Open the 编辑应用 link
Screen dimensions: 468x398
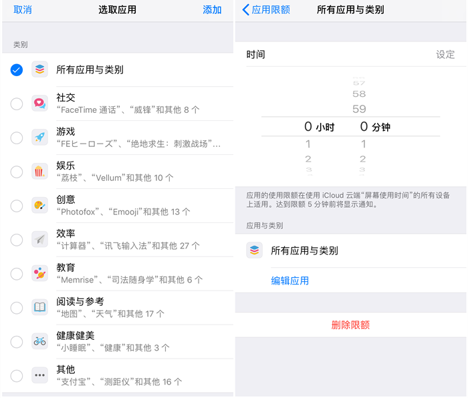click(x=289, y=280)
